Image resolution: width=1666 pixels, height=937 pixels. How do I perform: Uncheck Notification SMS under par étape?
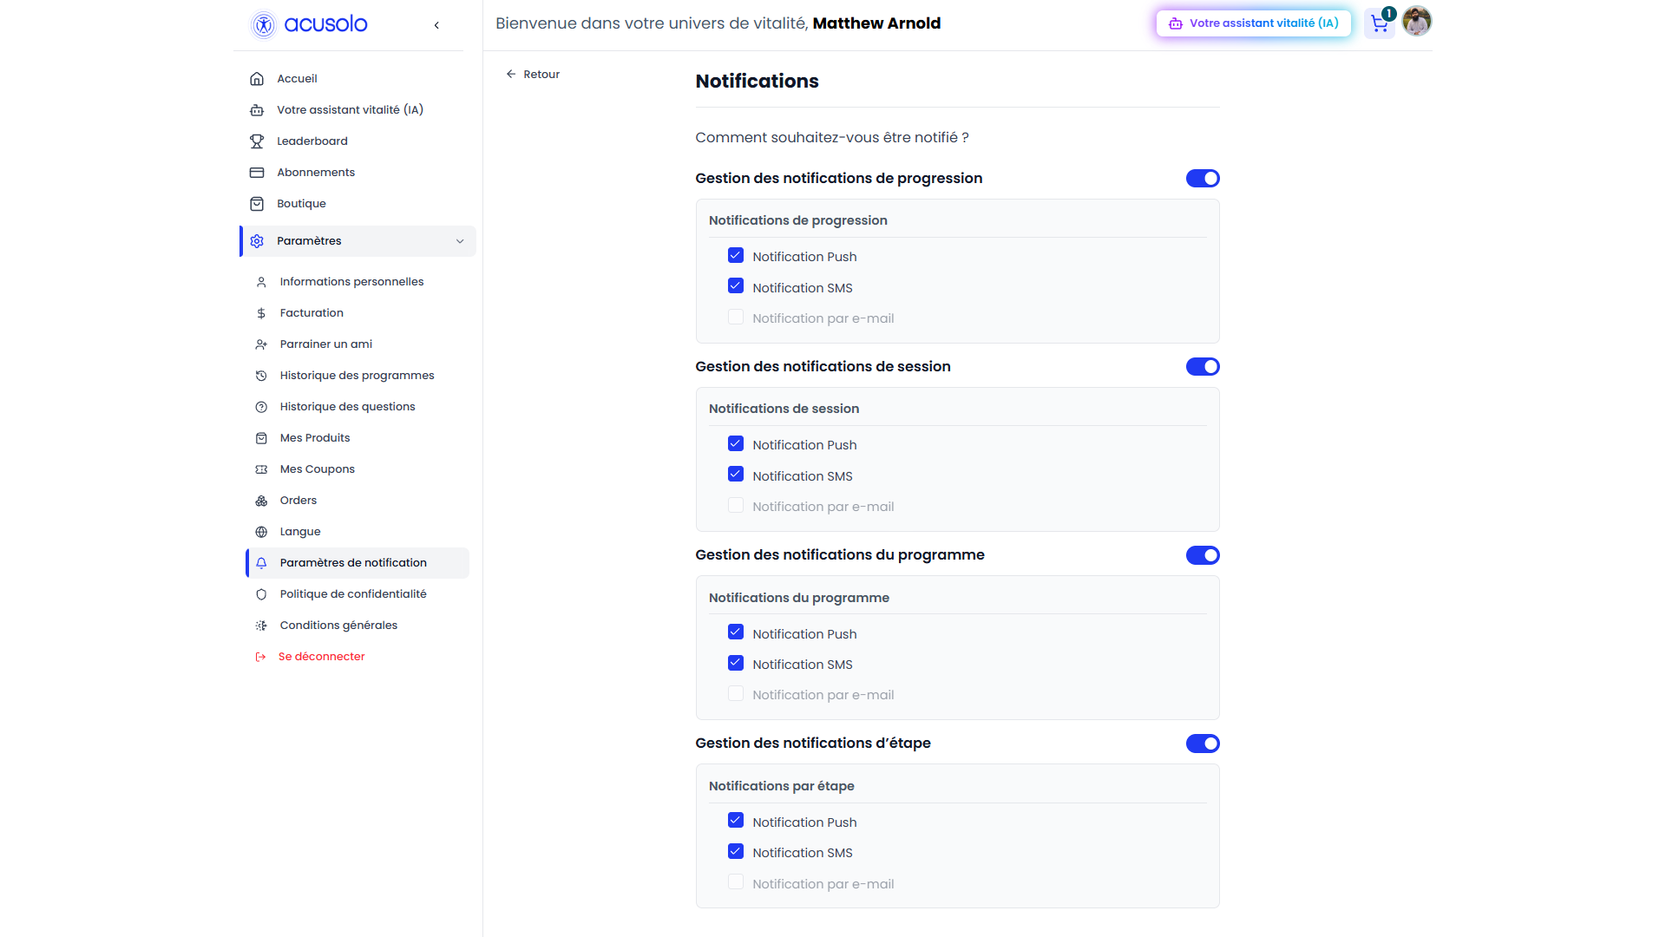[x=736, y=852]
